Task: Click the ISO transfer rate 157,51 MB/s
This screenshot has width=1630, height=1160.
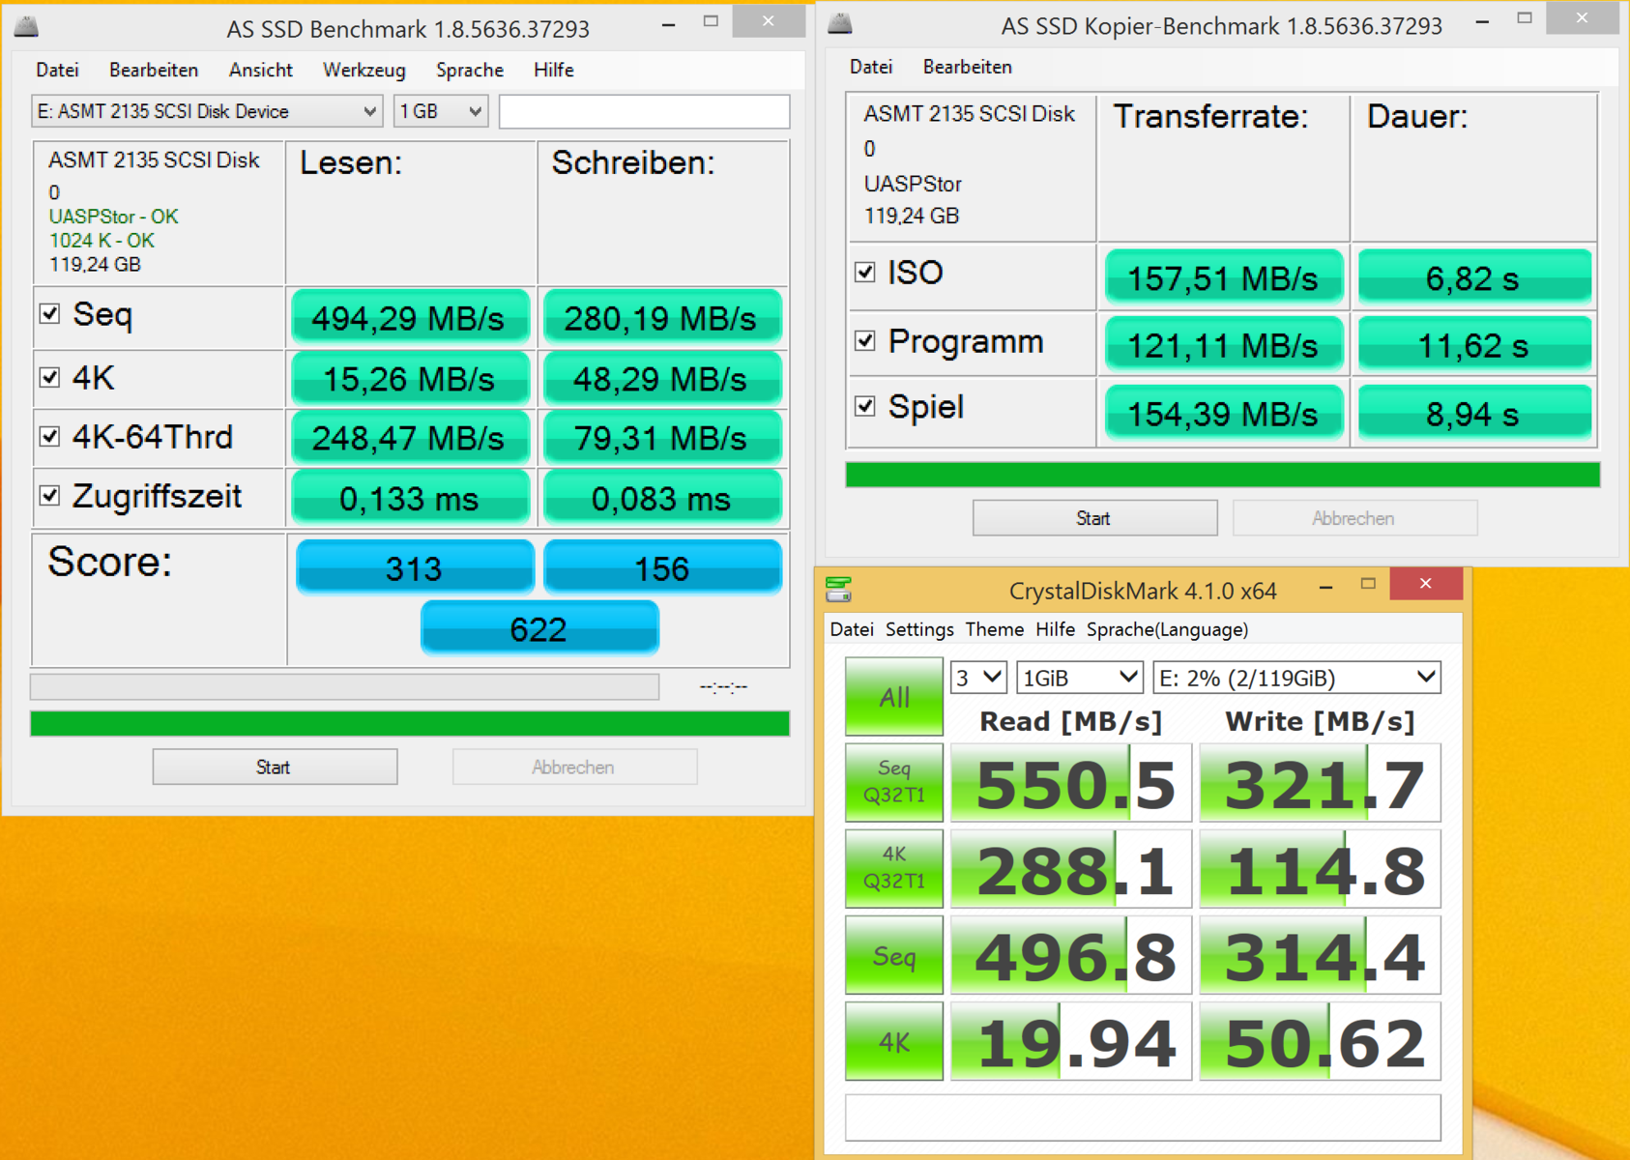Action: pyautogui.click(x=1224, y=277)
